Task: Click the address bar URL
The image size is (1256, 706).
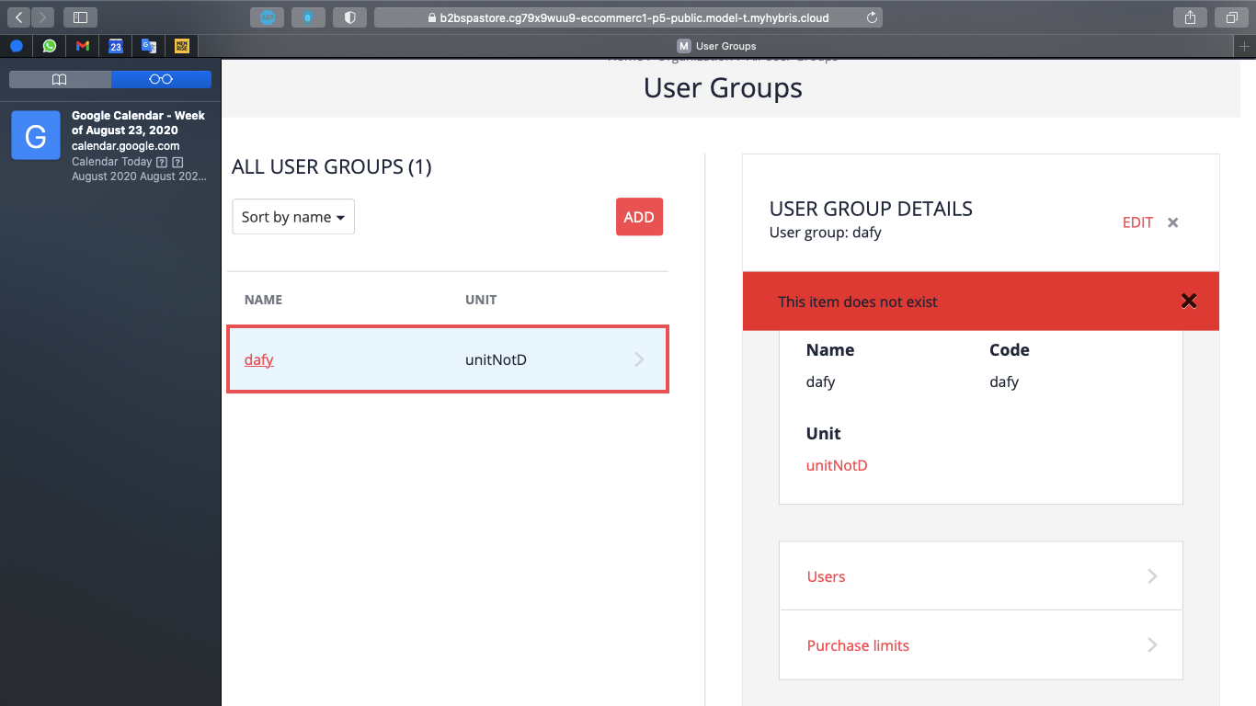Action: coord(628,17)
